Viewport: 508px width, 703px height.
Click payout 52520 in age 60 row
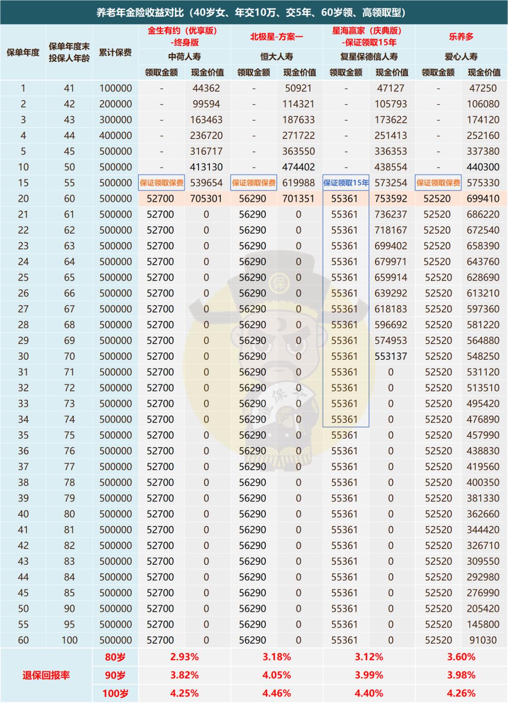[x=437, y=198]
